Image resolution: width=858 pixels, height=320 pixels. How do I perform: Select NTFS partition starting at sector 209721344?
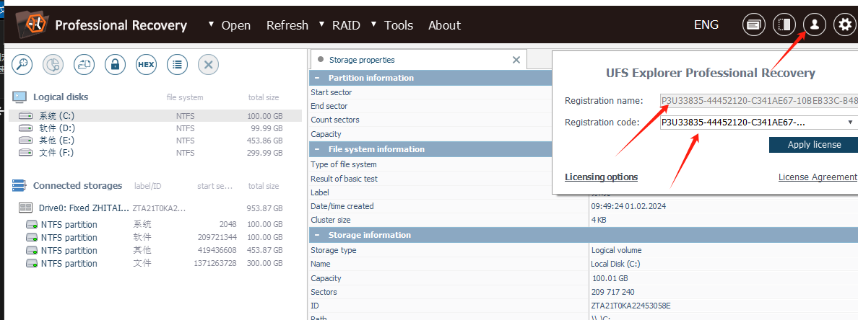pyautogui.click(x=155, y=238)
